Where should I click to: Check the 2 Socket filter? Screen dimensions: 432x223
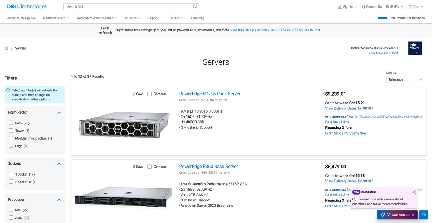coord(11,182)
